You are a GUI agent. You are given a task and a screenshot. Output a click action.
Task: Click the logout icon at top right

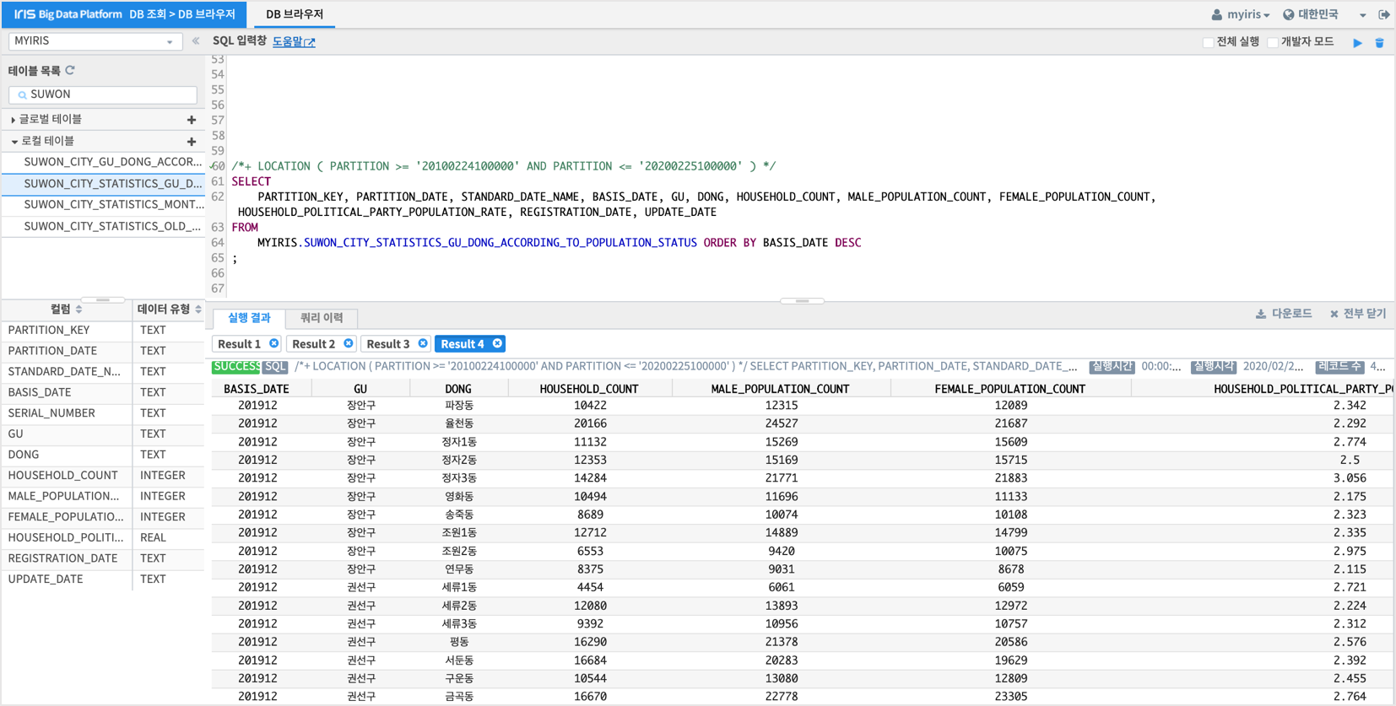pyautogui.click(x=1384, y=14)
